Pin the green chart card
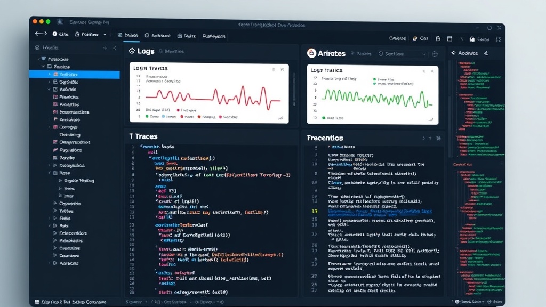The height and width of the screenshot is (307, 546). 423,71
